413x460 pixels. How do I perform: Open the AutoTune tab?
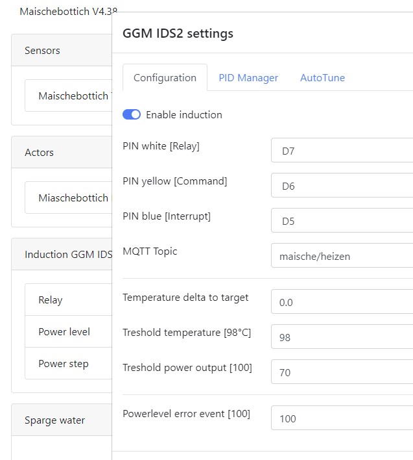click(322, 78)
